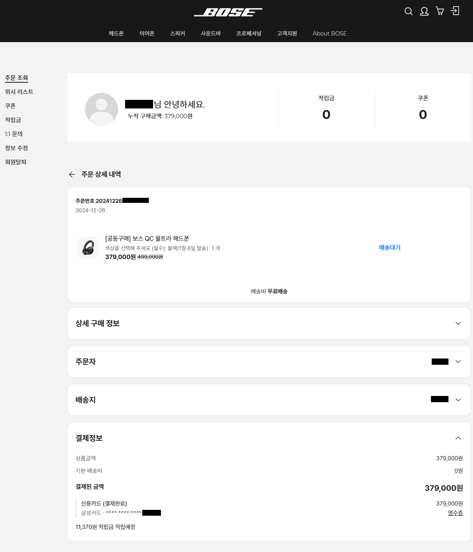The image size is (473, 552).
Task: Click the 기본 배송비 label
Action: point(89,471)
